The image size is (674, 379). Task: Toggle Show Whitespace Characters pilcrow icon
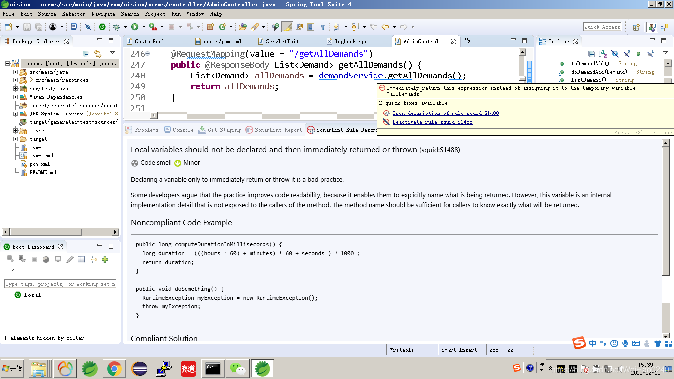[322, 27]
